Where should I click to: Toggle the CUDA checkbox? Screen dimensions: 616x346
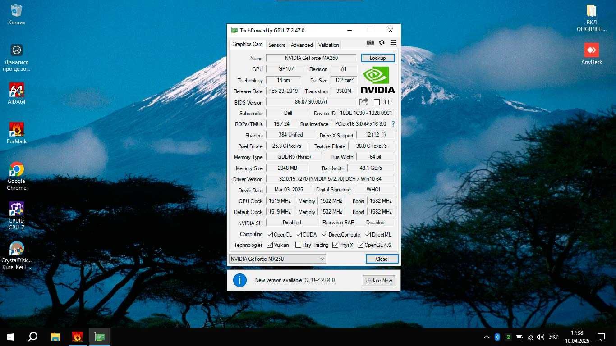click(299, 235)
